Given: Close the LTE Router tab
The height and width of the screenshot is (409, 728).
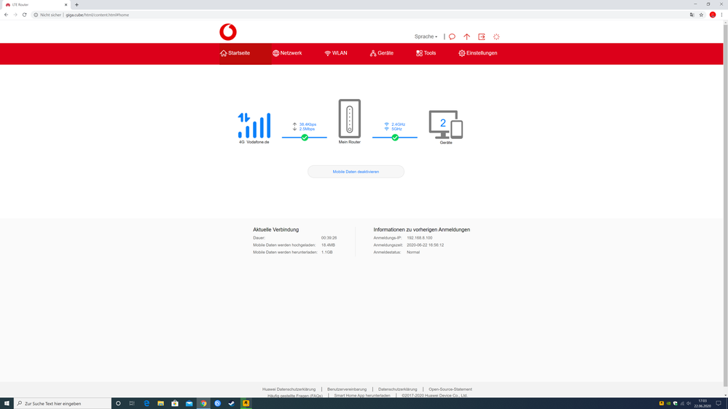Looking at the screenshot, I should (x=66, y=4).
